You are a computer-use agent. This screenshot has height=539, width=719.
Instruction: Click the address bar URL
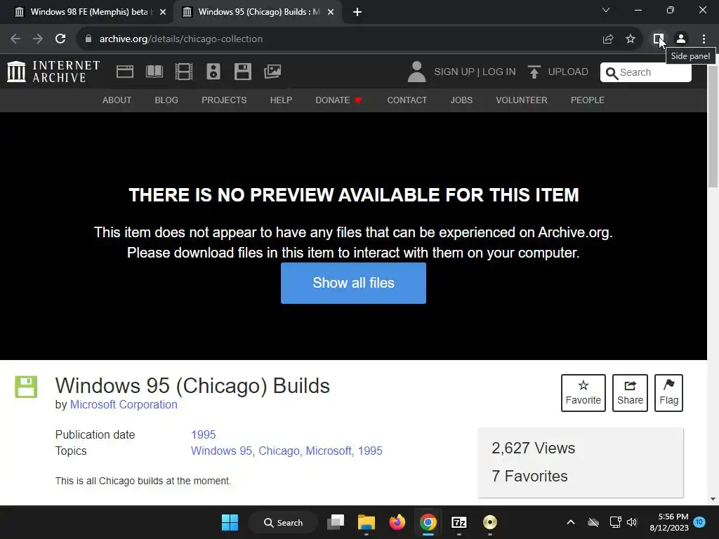point(181,39)
